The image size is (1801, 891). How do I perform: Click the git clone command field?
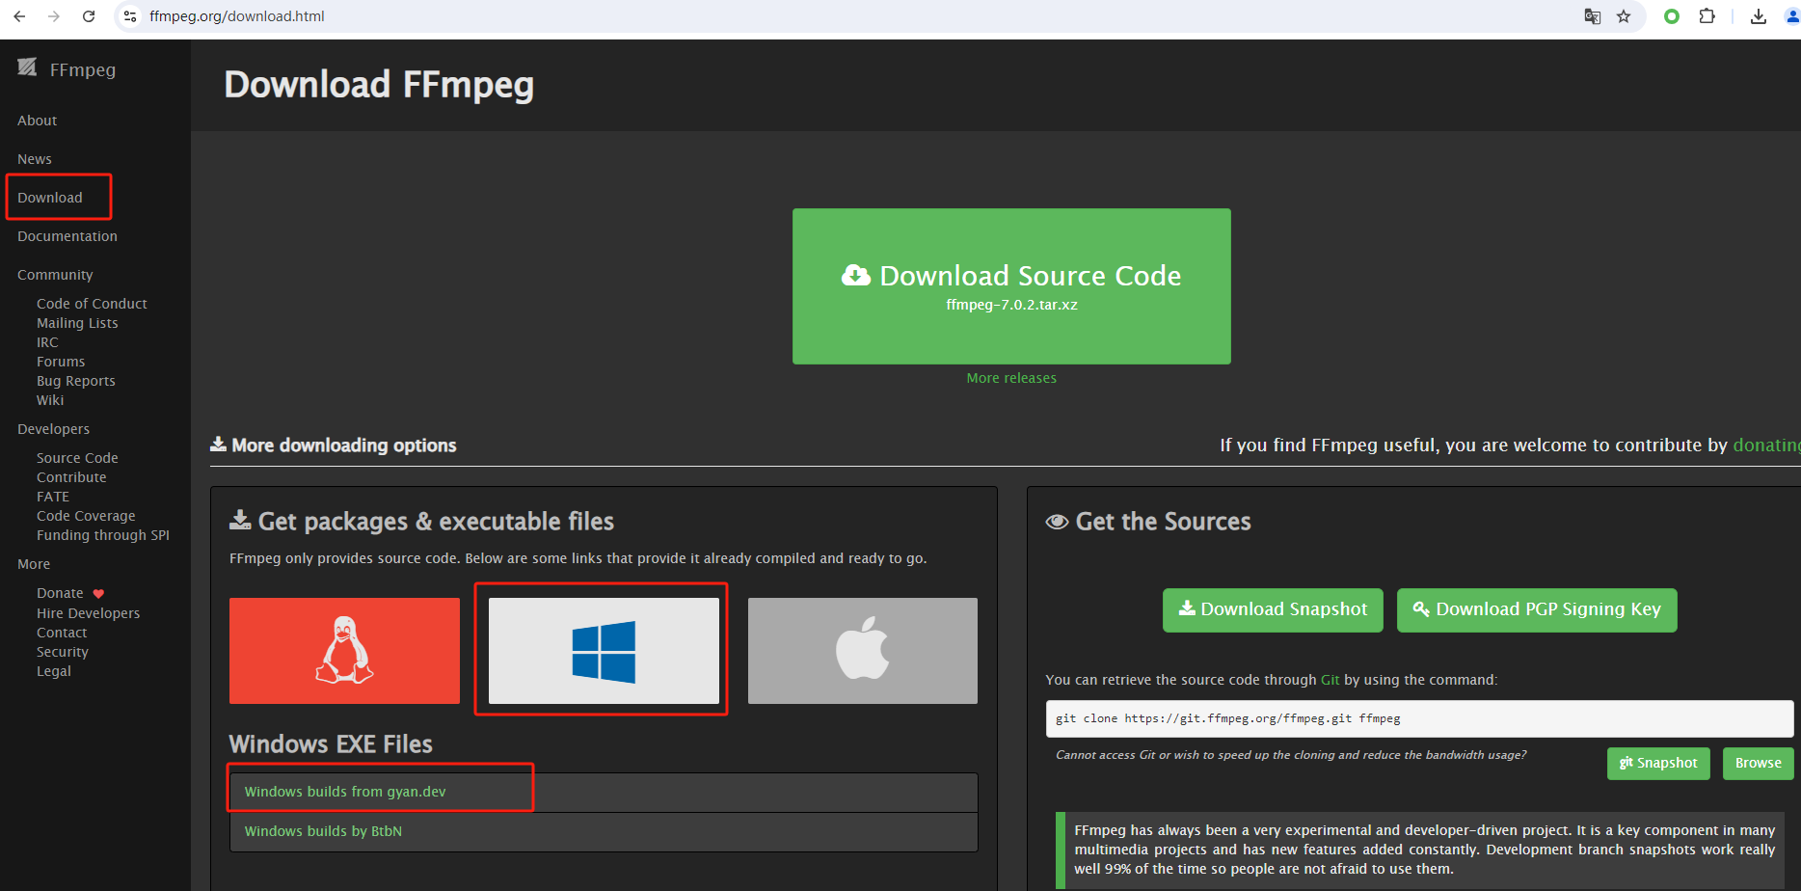click(1419, 718)
